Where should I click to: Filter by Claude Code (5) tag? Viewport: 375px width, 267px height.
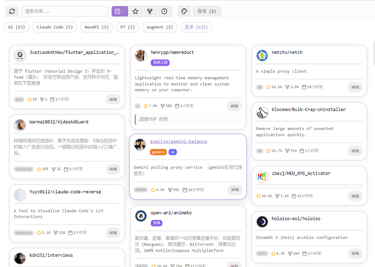click(x=55, y=27)
